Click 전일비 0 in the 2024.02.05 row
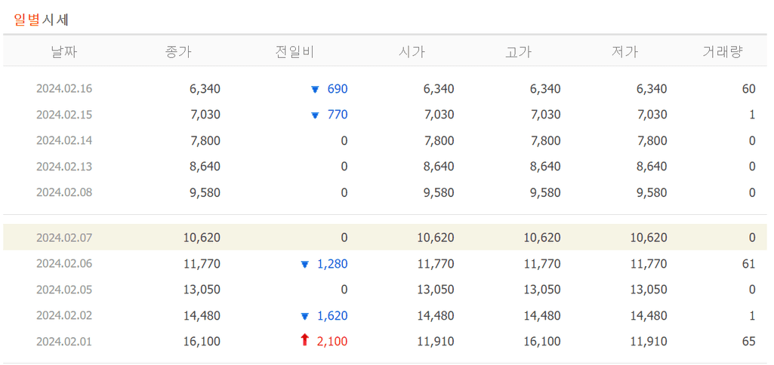774x365 pixels. click(x=344, y=290)
